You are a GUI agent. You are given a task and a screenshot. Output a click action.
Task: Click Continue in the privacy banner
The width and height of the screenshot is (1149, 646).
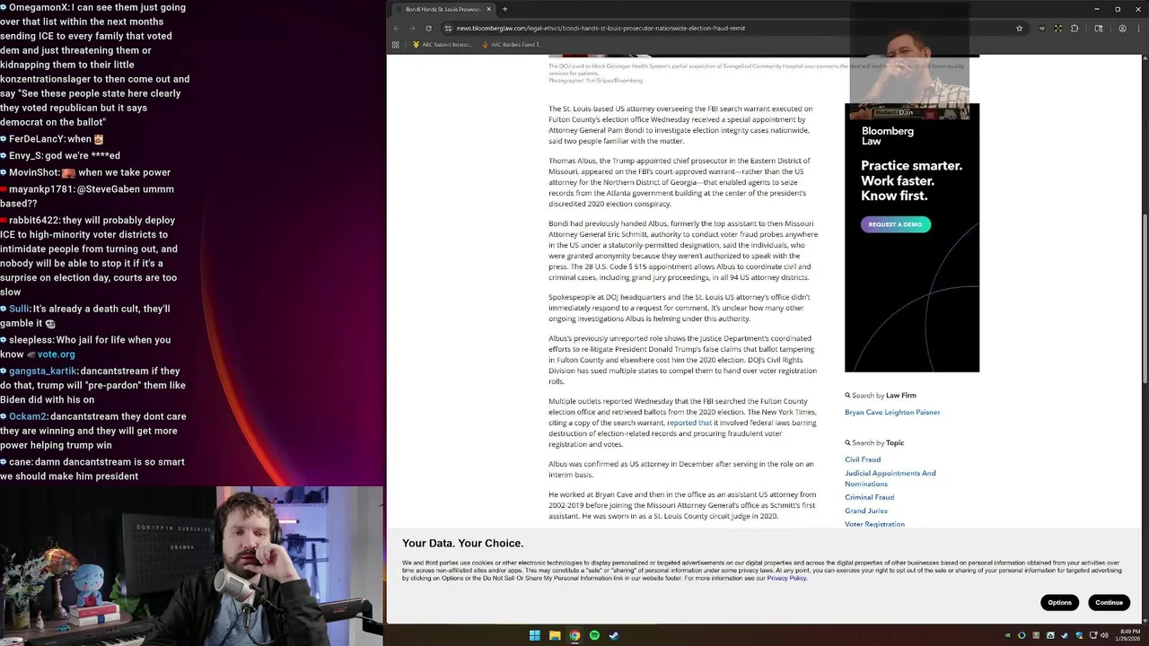click(x=1109, y=602)
